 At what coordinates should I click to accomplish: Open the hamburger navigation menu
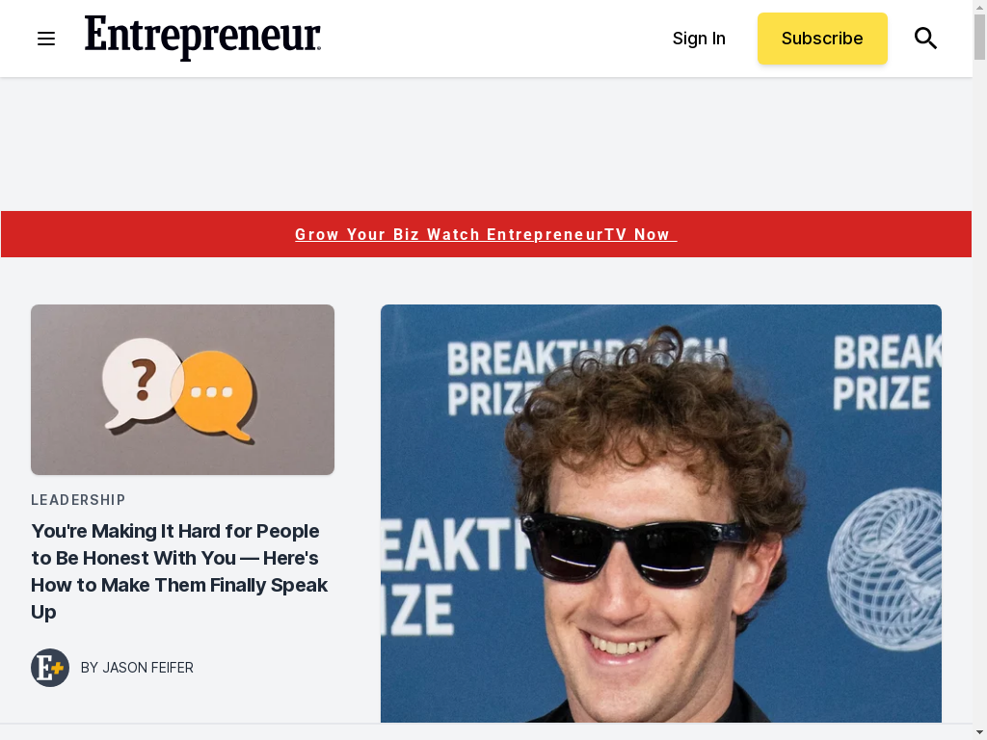[x=46, y=39]
